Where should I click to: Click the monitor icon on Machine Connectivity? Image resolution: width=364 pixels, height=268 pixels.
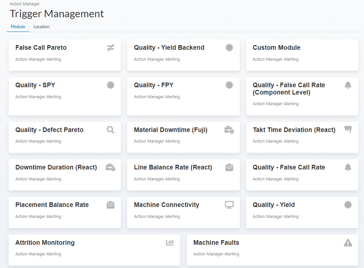point(229,205)
